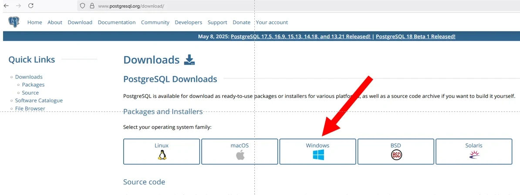This screenshot has height=195, width=520.
Task: Open the Documentation nav item
Action: [x=117, y=23]
